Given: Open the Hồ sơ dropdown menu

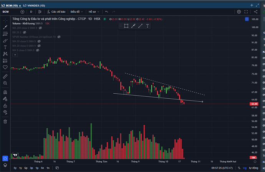Looking at the screenshot, I should coord(94,12).
